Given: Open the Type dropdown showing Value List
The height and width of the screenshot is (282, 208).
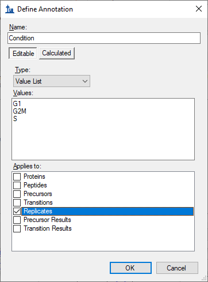Looking at the screenshot, I should pos(52,81).
